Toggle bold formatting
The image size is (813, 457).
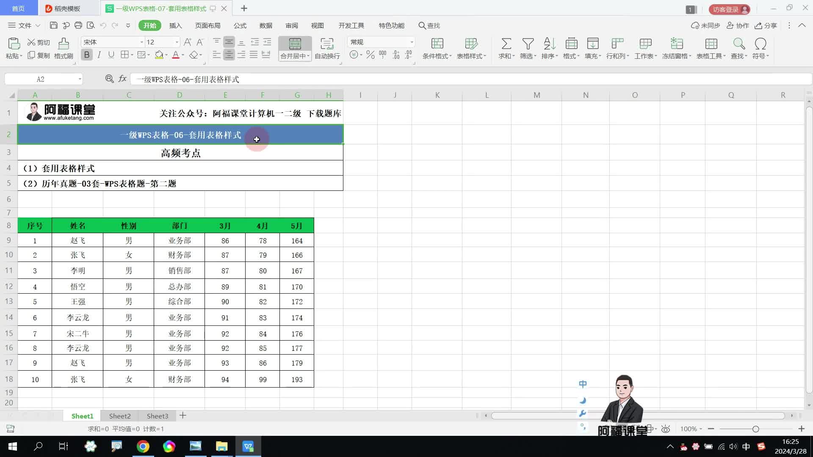tap(87, 55)
